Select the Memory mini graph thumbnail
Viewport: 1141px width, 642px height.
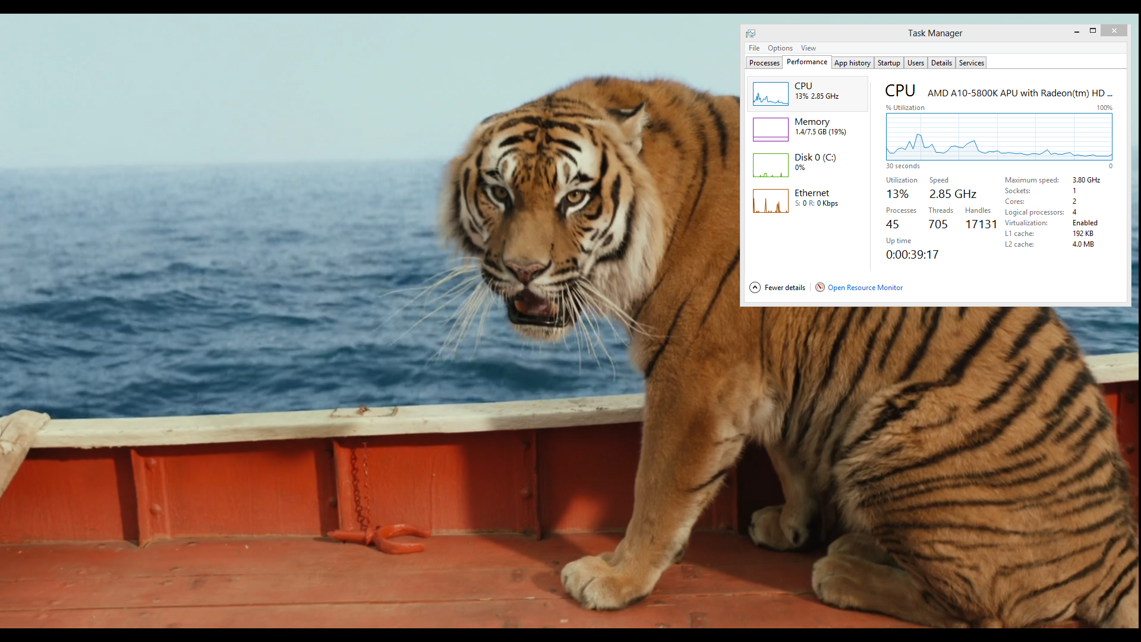point(771,130)
